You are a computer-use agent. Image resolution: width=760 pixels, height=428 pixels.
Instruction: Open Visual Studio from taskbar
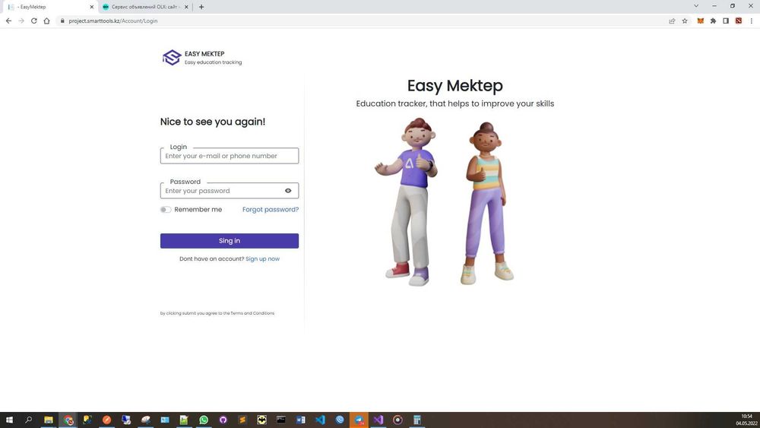point(378,420)
